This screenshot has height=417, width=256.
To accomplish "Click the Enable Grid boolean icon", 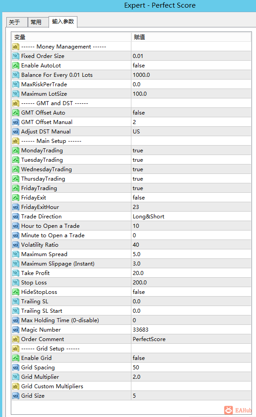I will (16, 358).
